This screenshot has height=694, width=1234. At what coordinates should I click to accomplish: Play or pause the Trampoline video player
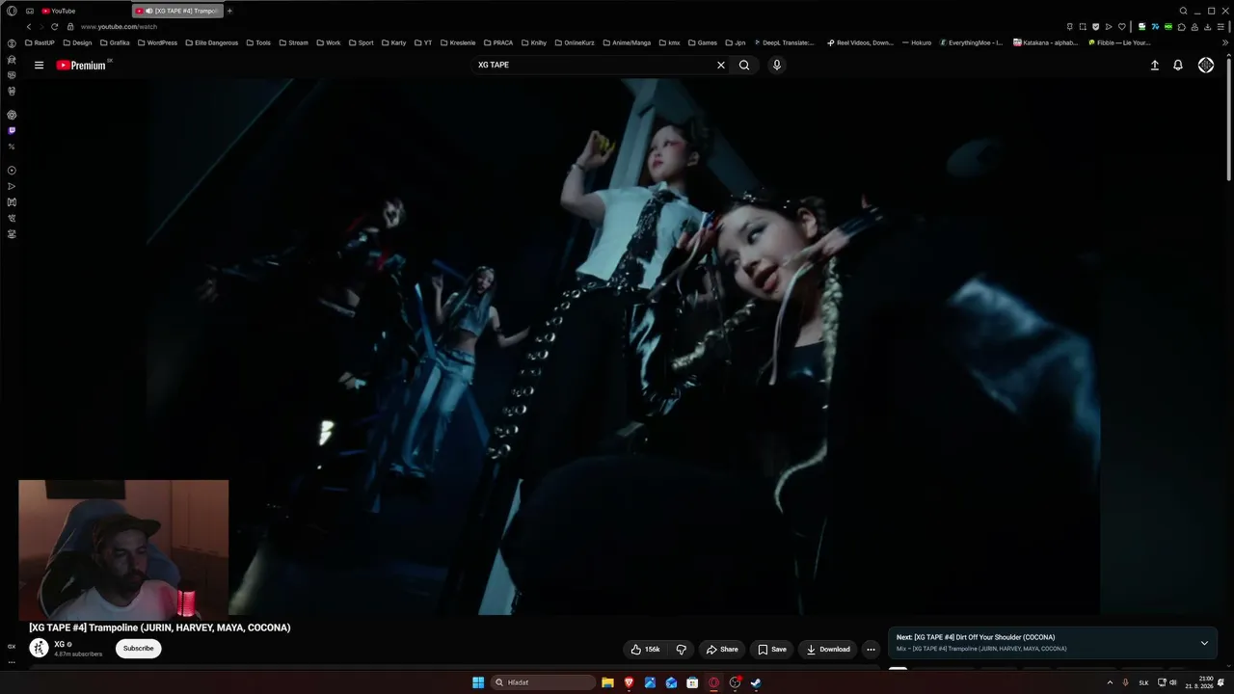[x=623, y=347]
